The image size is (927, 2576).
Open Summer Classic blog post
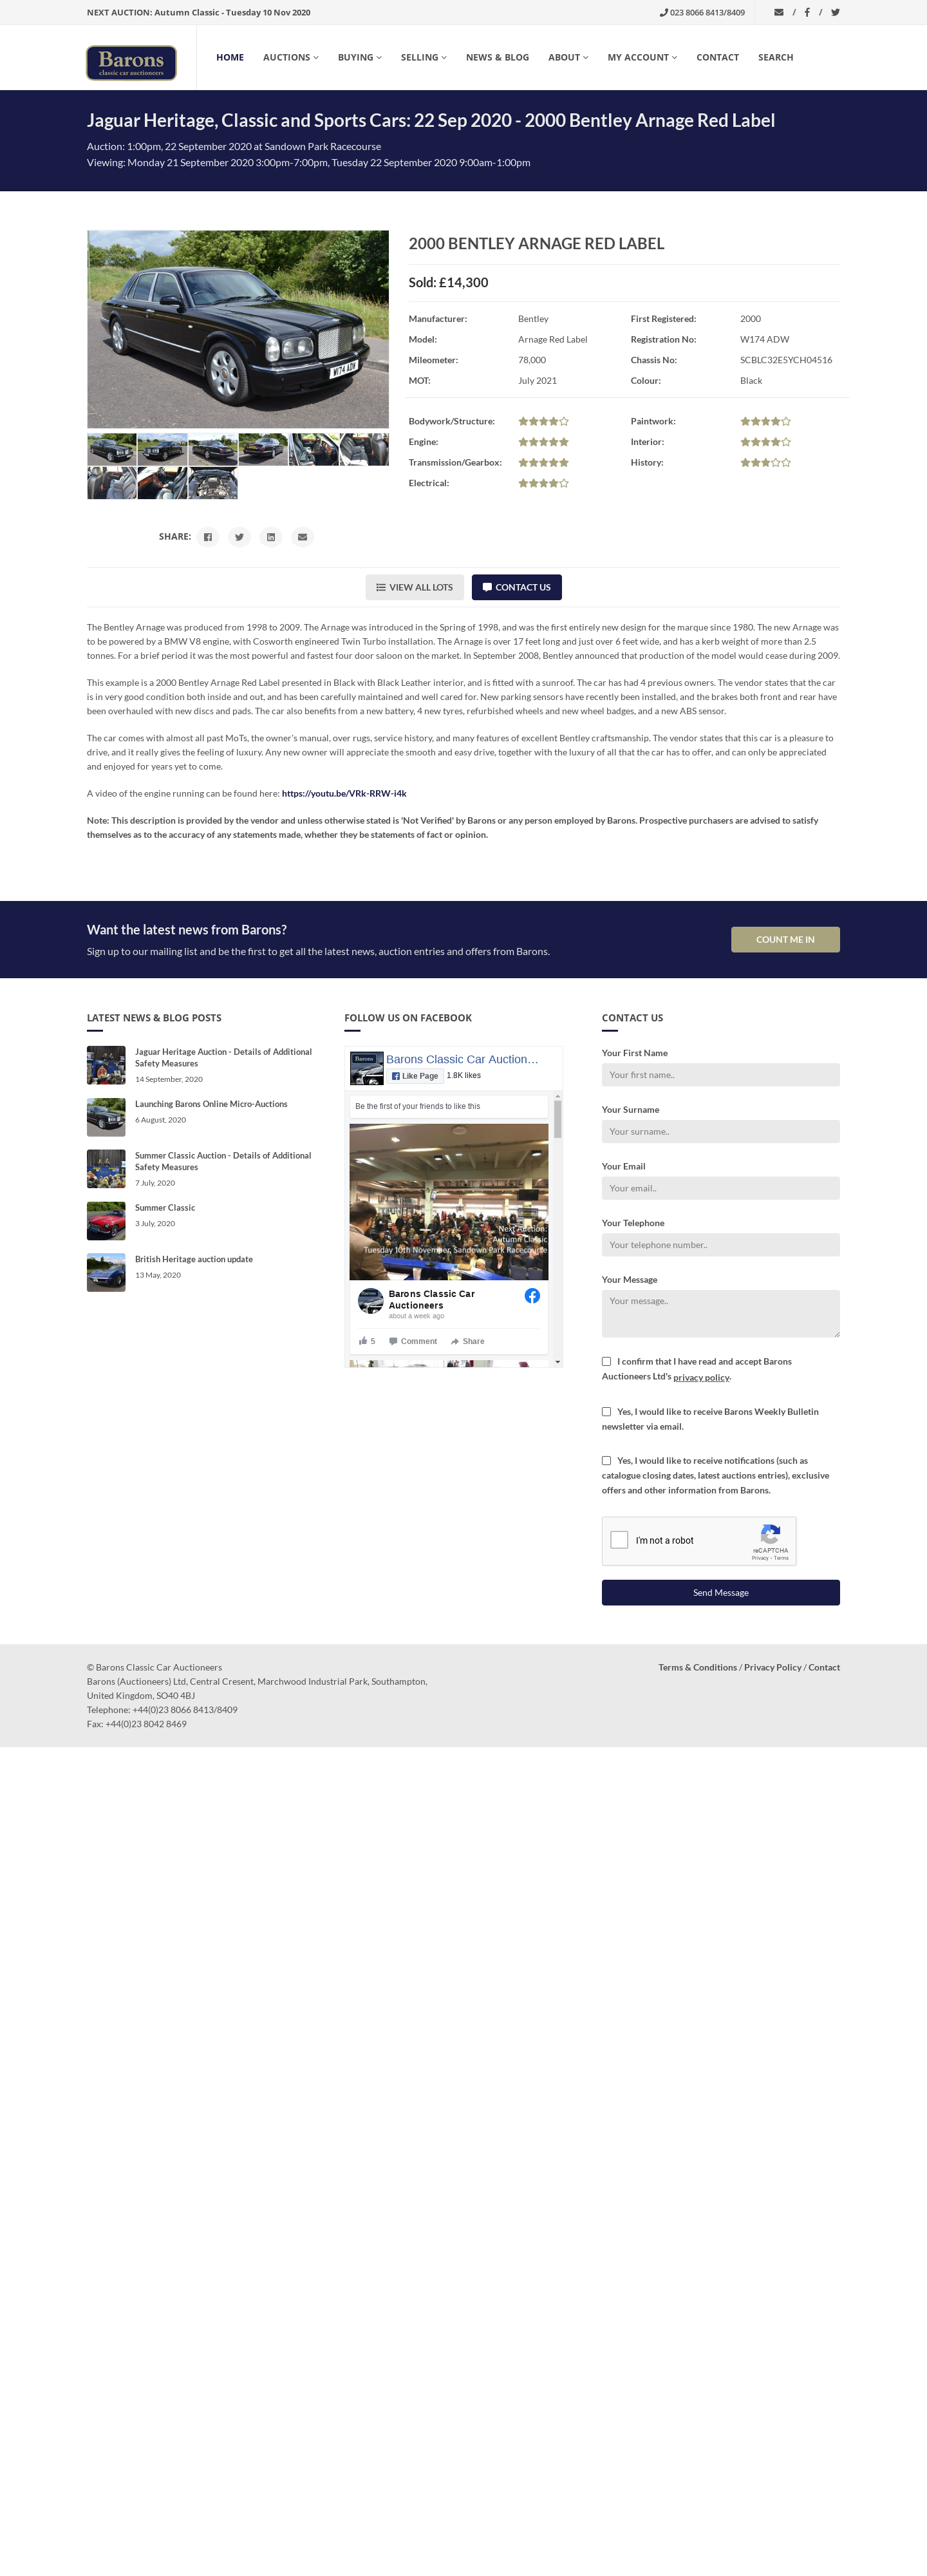tap(165, 1208)
